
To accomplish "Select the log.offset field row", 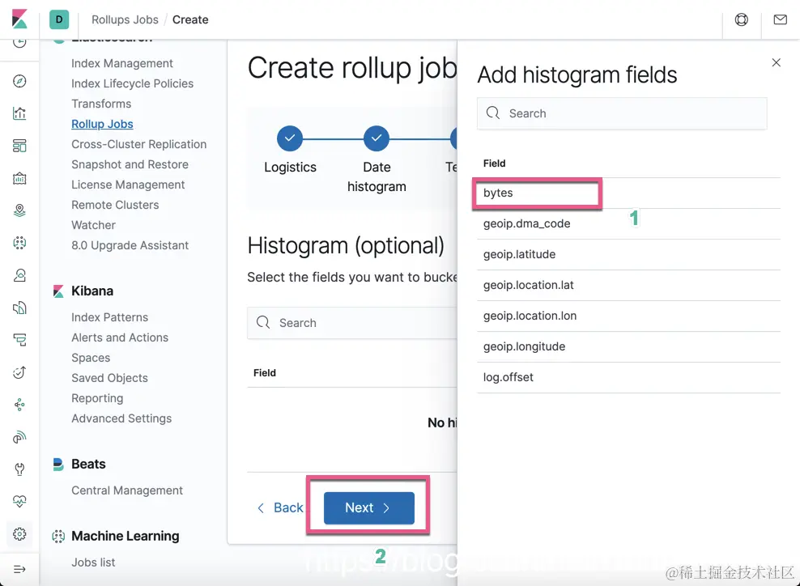I will 628,377.
